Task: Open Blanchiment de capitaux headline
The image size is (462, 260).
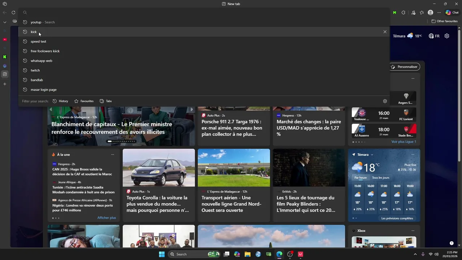Action: point(112,128)
